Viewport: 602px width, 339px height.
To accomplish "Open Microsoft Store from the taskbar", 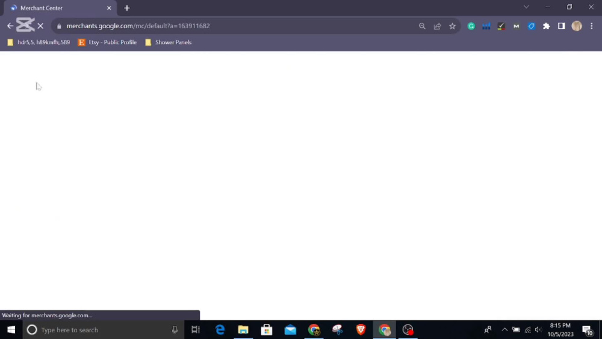I will pyautogui.click(x=267, y=330).
